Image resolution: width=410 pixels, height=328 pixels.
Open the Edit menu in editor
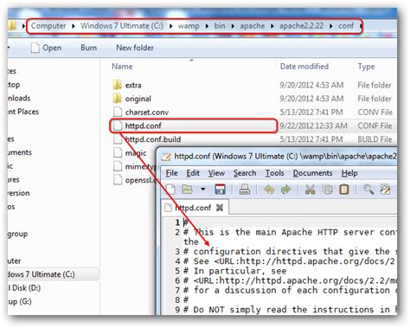pyautogui.click(x=193, y=173)
